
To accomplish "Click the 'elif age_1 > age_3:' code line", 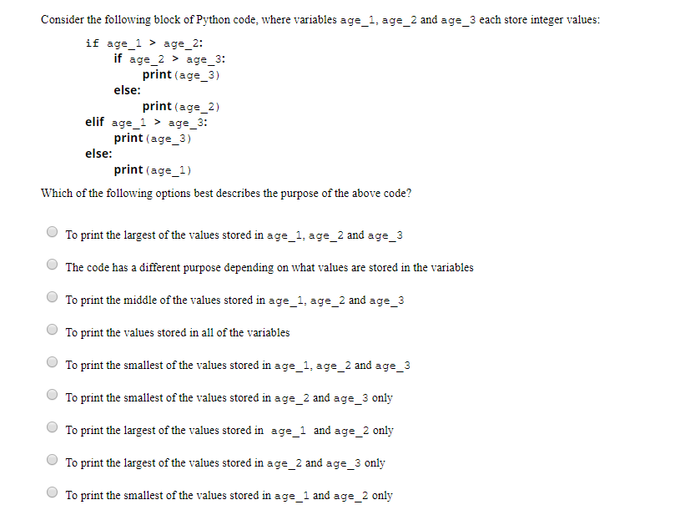I will [x=146, y=123].
